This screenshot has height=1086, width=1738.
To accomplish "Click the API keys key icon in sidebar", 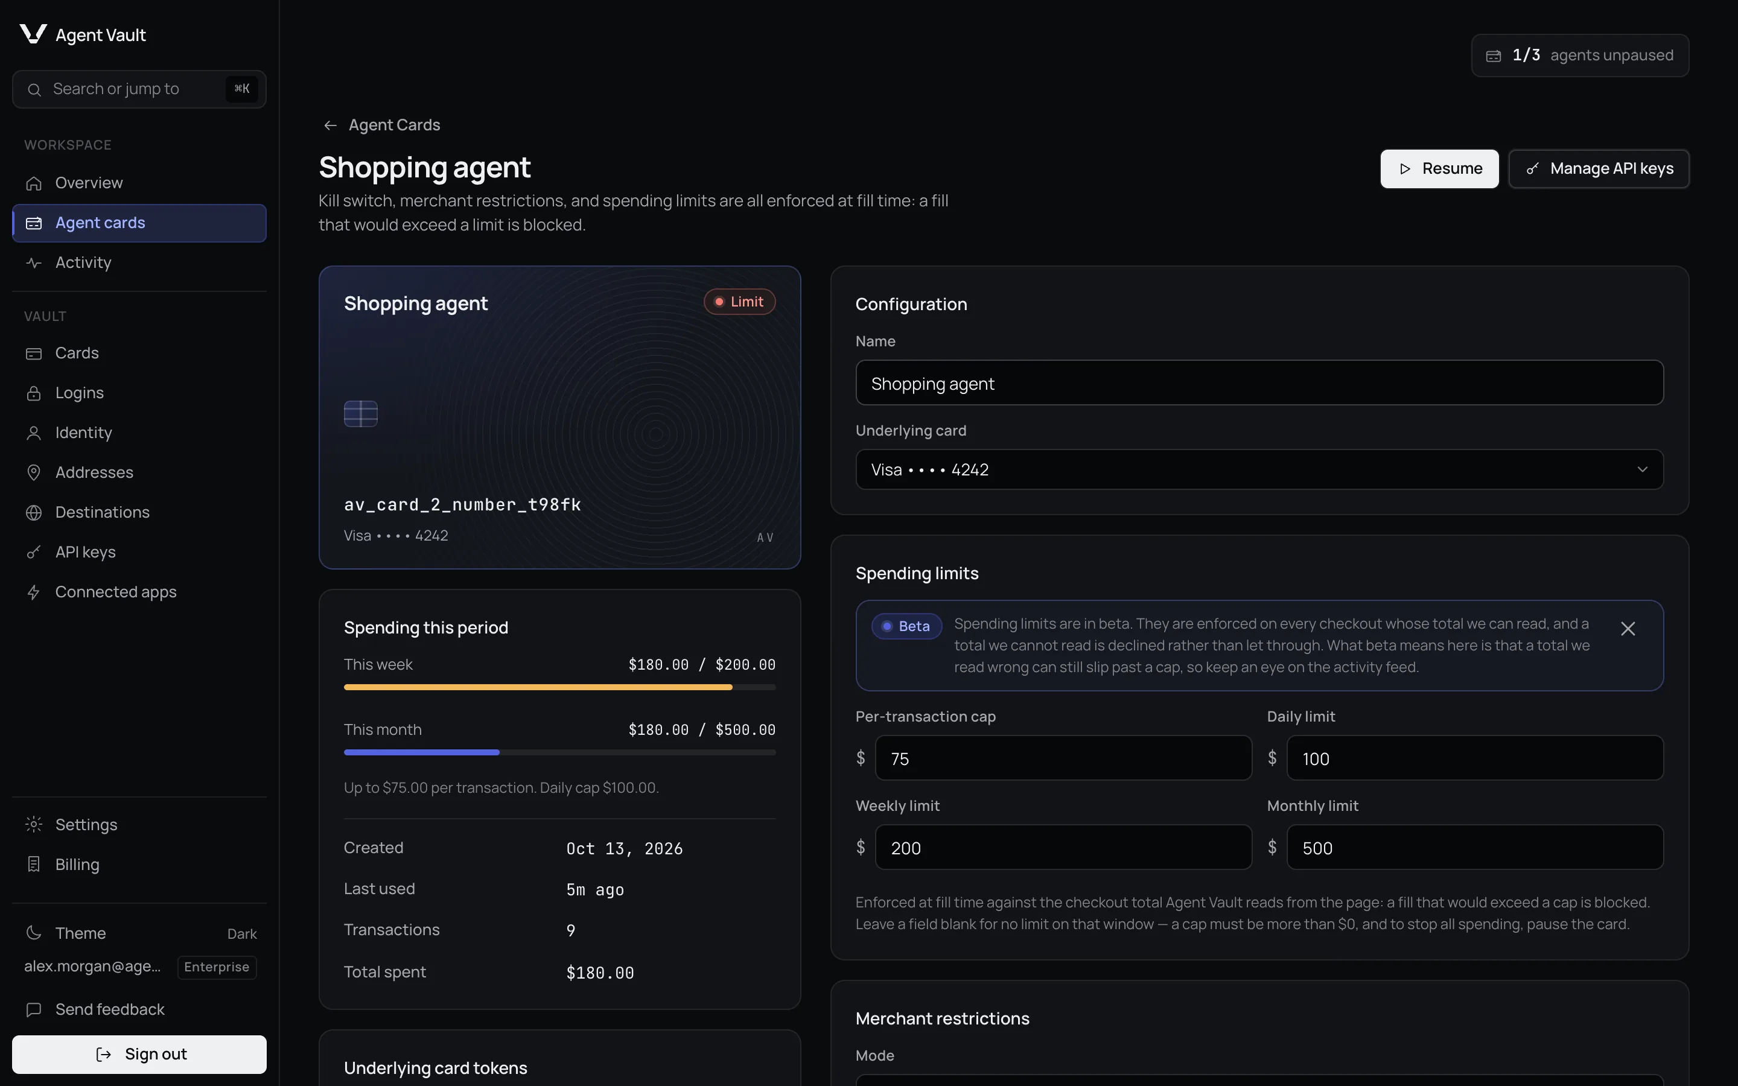I will [x=34, y=552].
